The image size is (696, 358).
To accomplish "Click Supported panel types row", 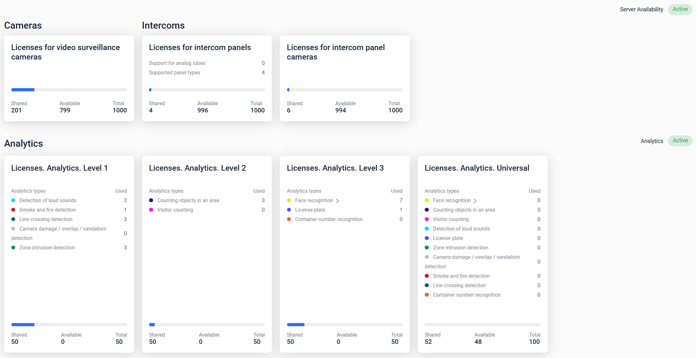I will click(174, 73).
